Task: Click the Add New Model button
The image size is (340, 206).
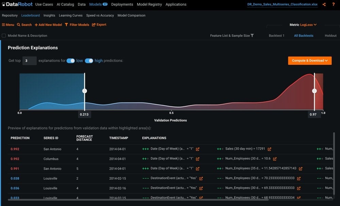Action: (x=48, y=25)
